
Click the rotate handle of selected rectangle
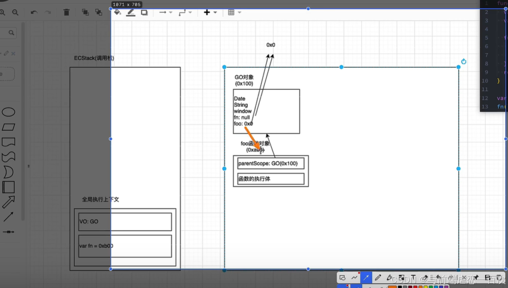464,62
